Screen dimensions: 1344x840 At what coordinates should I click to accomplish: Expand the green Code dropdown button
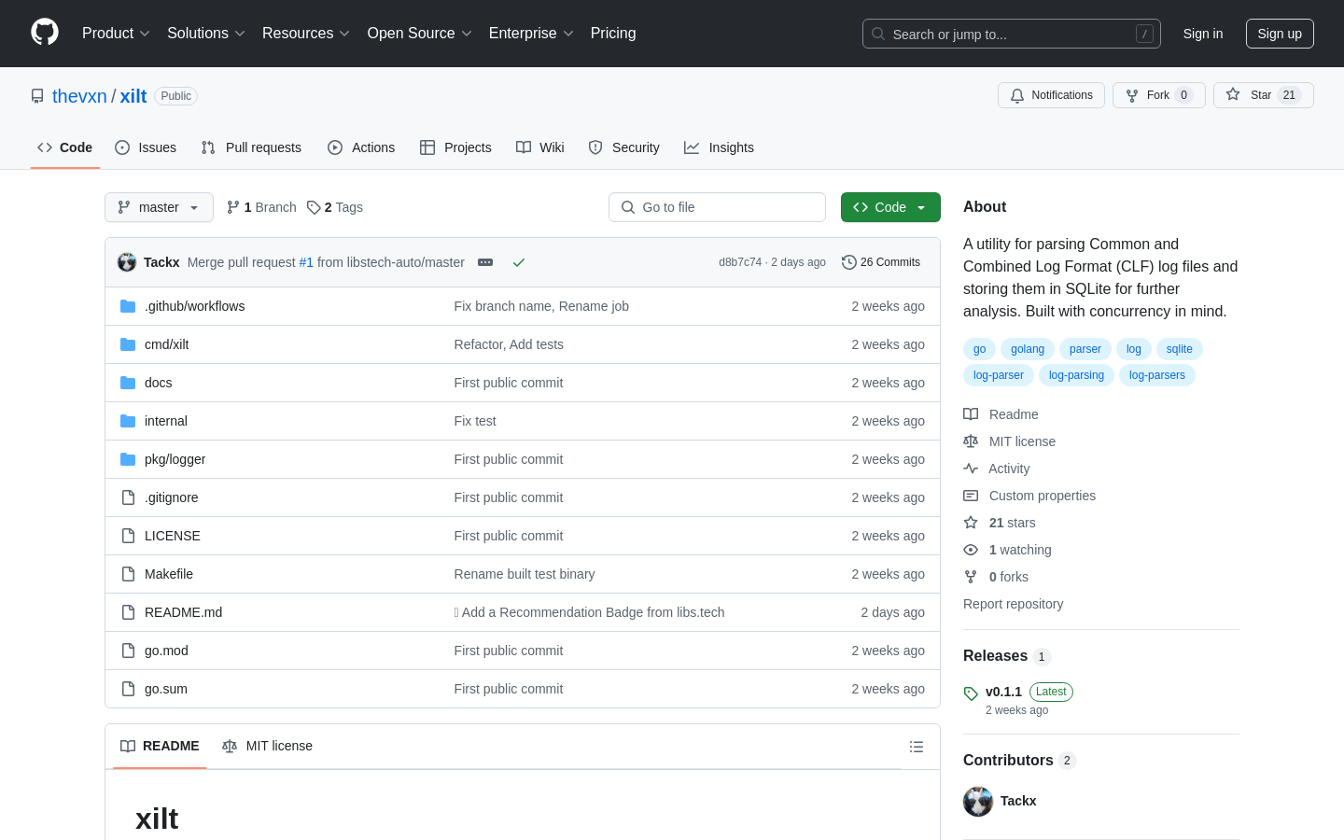coord(890,207)
